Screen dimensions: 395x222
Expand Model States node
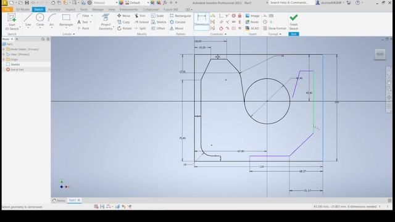[x=4, y=49]
